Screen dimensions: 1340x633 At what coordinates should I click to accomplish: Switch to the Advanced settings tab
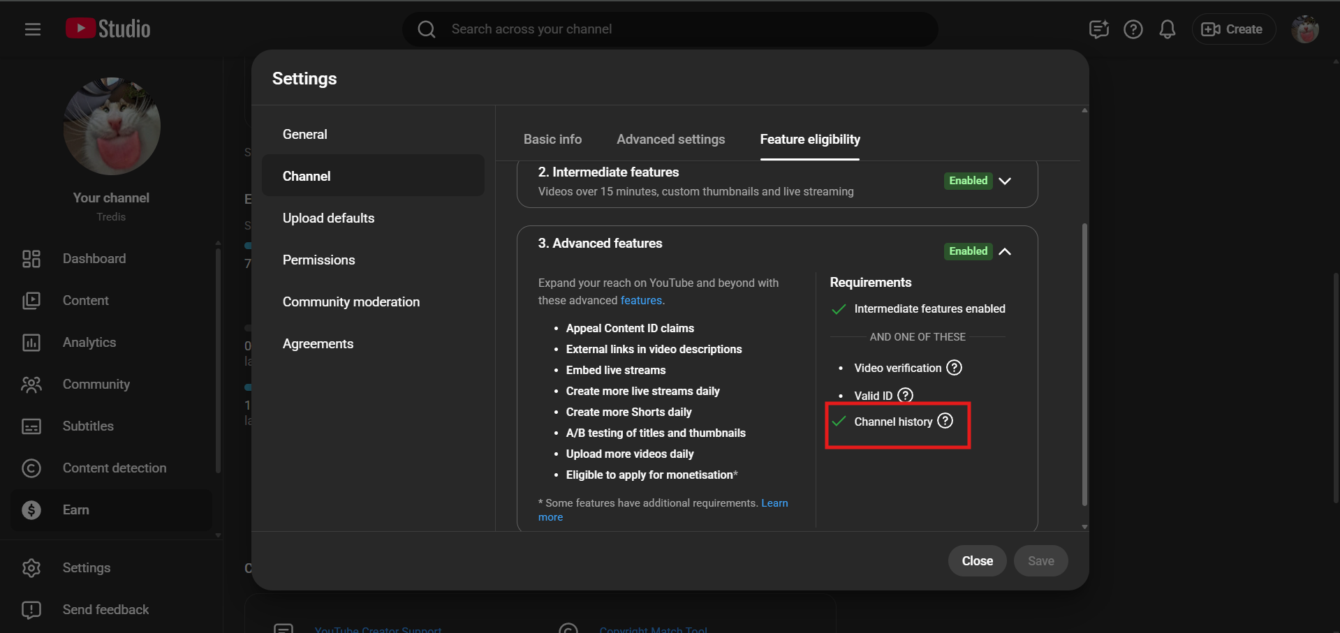point(670,140)
